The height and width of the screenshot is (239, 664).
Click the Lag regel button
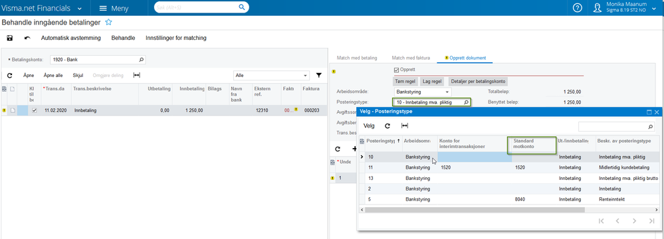point(433,81)
